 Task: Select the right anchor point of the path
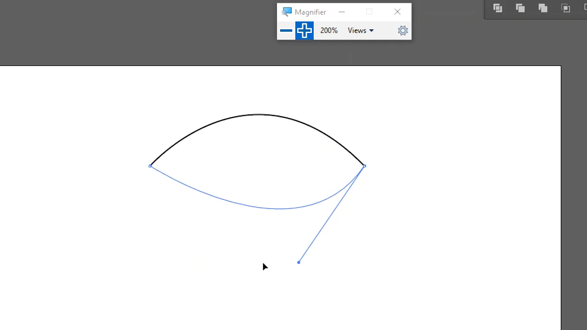pyautogui.click(x=365, y=166)
